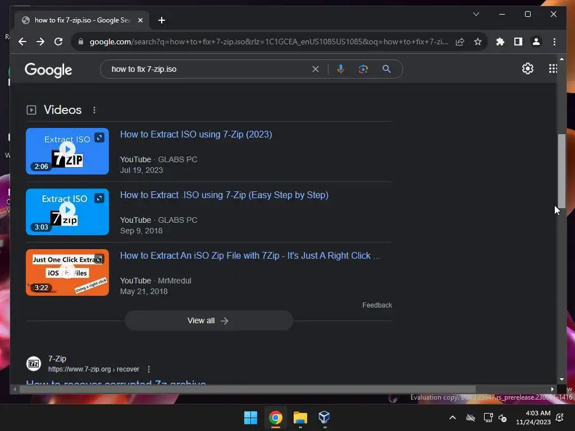The width and height of the screenshot is (575, 431).
Task: Toggle the Chrome side panel
Action: pyautogui.click(x=518, y=42)
